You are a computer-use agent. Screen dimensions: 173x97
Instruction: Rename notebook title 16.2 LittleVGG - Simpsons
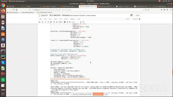[x=59, y=15]
